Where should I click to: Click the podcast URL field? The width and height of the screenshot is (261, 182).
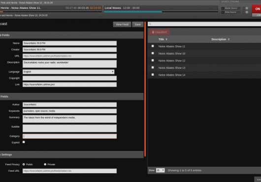pyautogui.click(x=69, y=56)
